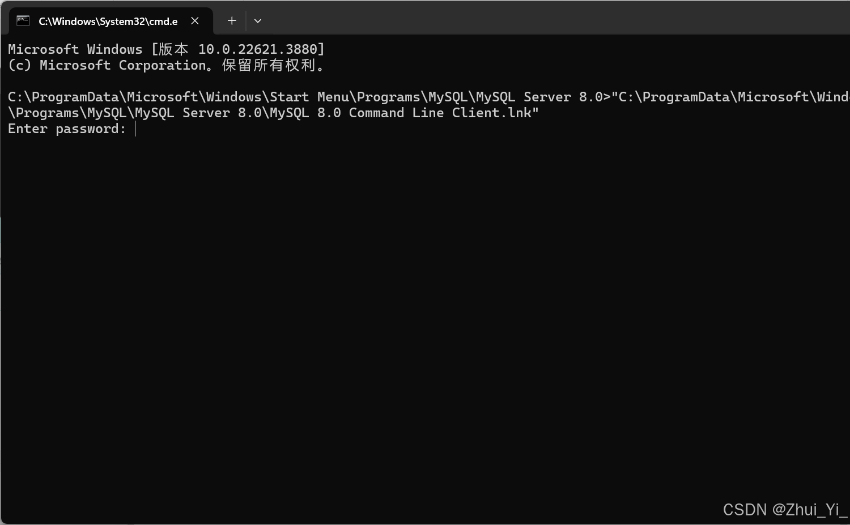Click the cmd terminal icon in the tab
The width and height of the screenshot is (850, 525).
23,21
